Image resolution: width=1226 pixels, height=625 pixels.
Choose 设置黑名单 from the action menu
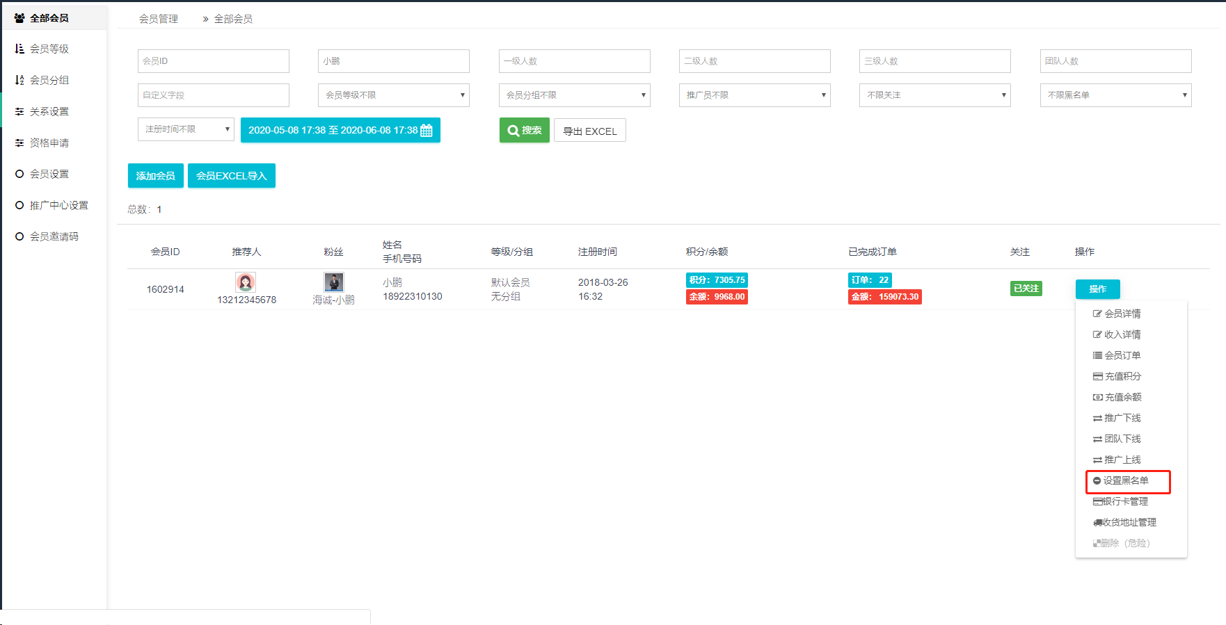tap(1126, 480)
